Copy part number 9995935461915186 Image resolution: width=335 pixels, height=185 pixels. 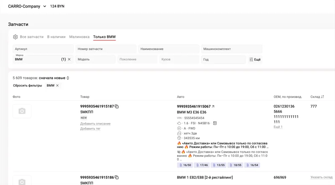click(x=117, y=177)
